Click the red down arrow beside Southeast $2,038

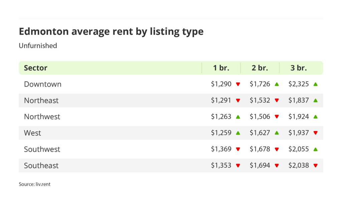coord(316,166)
